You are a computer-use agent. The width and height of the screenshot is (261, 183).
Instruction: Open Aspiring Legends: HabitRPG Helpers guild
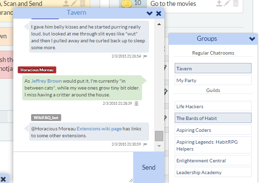213,145
